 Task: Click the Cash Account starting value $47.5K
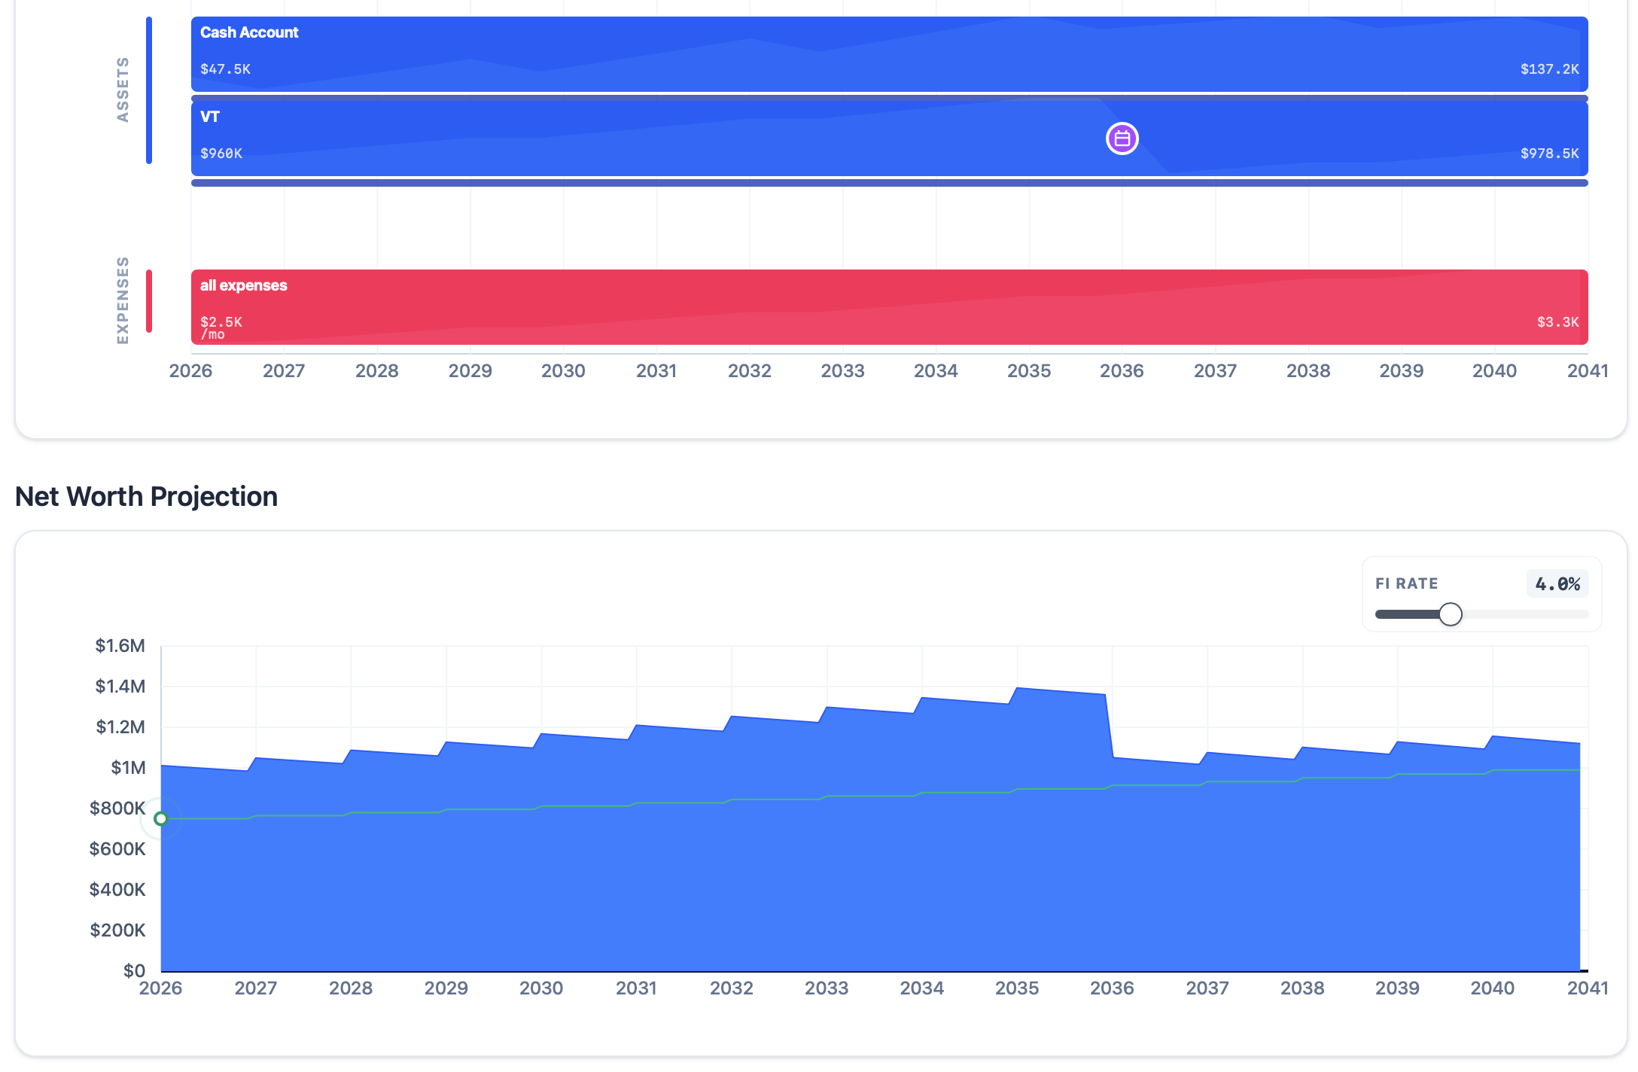point(225,69)
